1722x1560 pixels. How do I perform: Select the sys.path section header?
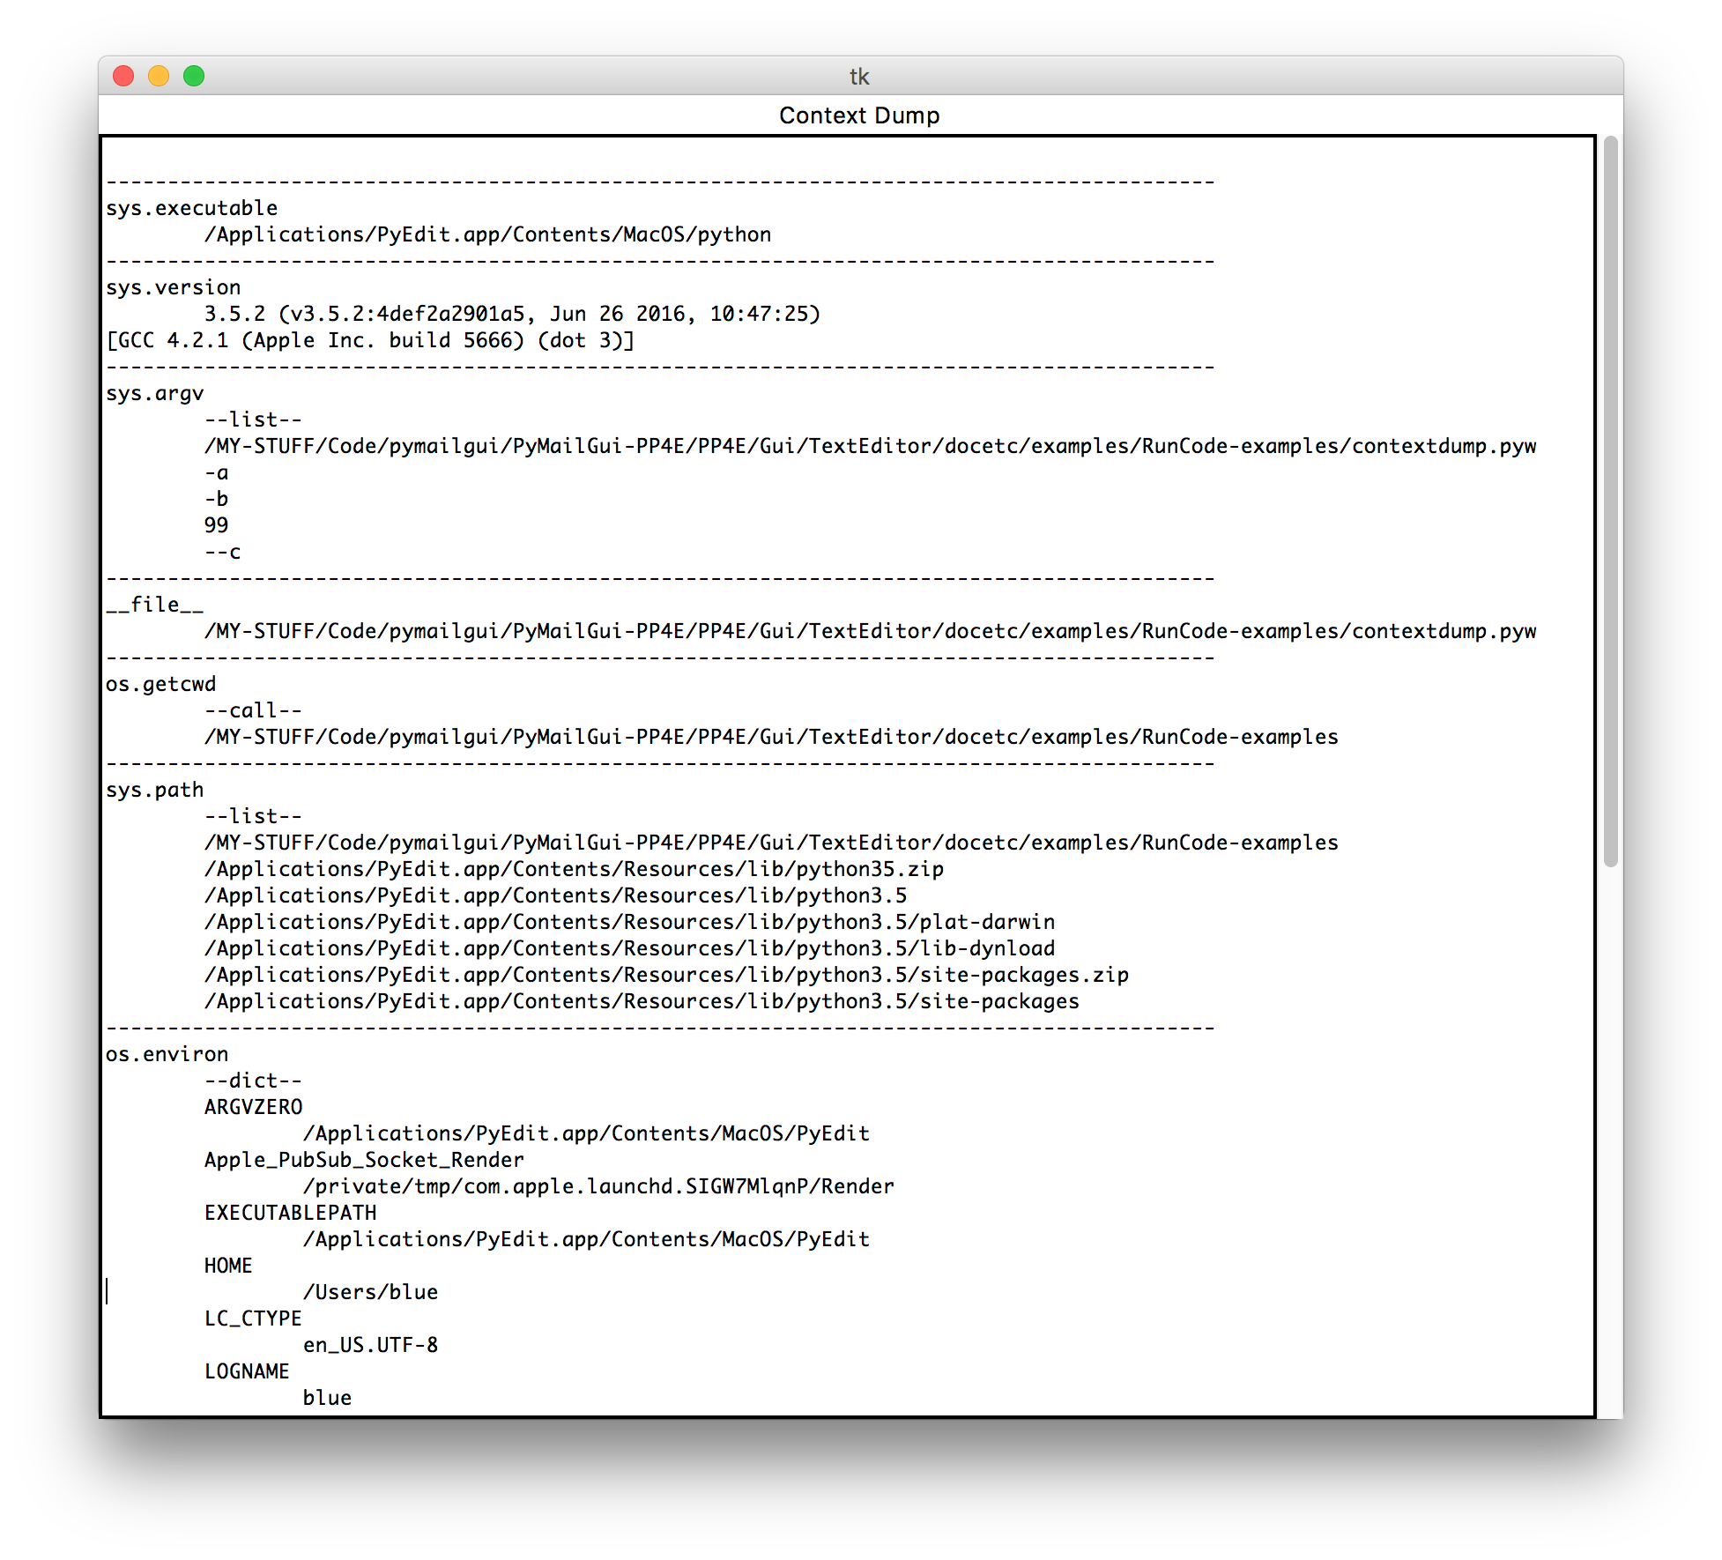[x=153, y=789]
